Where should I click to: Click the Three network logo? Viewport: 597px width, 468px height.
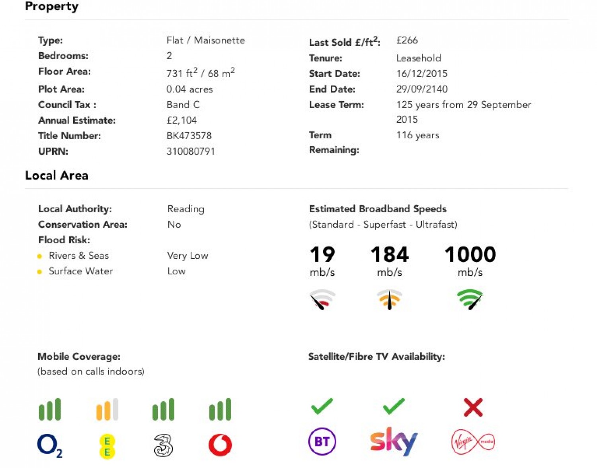point(163,445)
